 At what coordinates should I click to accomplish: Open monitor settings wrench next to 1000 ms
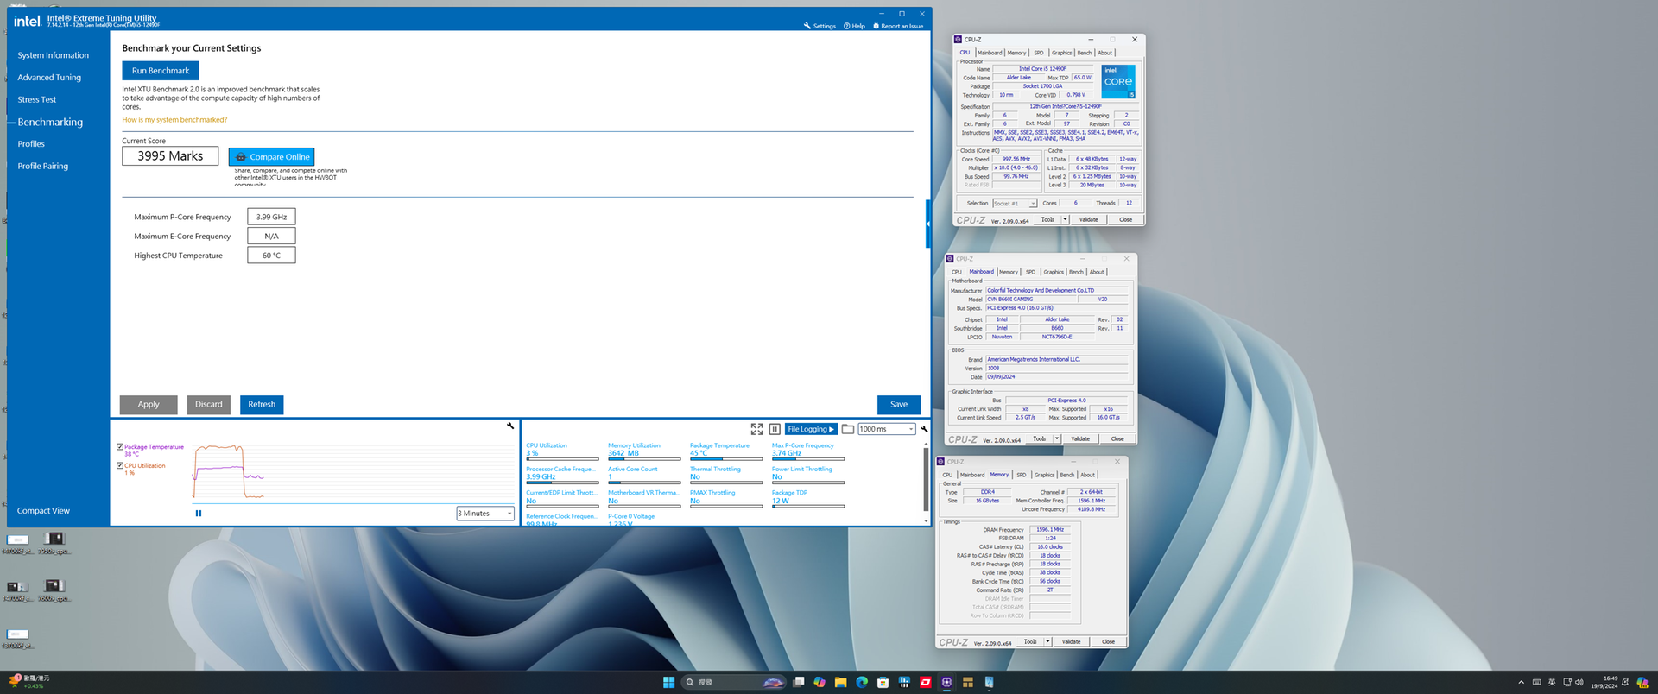[924, 429]
